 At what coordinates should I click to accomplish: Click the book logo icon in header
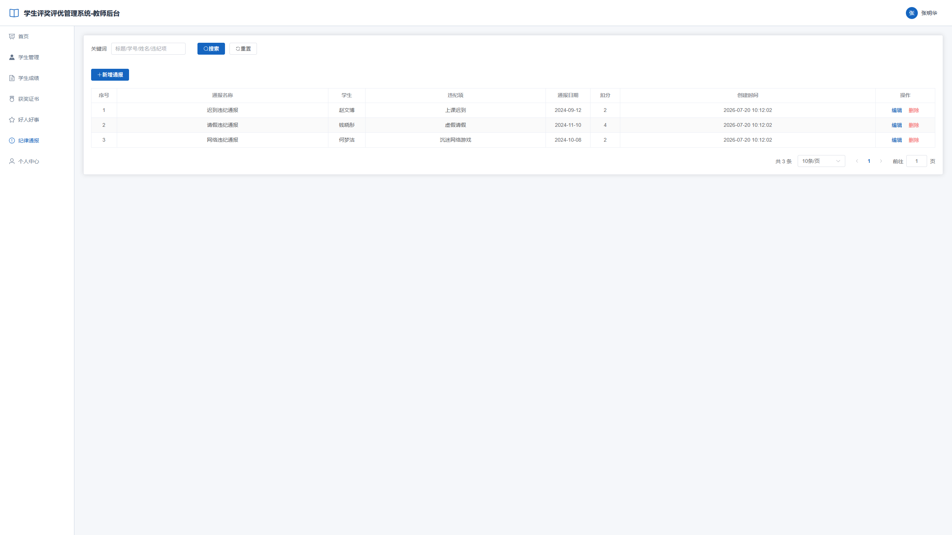14,13
